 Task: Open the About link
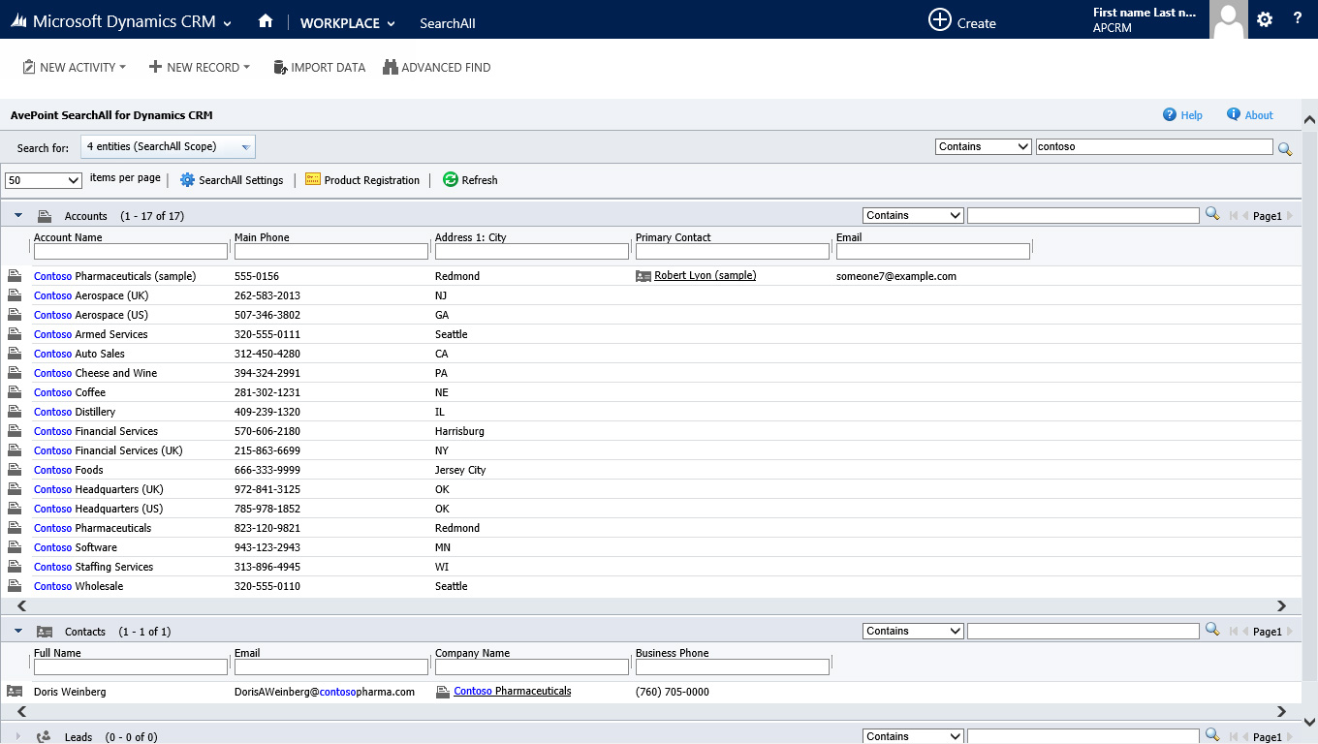(x=1250, y=114)
